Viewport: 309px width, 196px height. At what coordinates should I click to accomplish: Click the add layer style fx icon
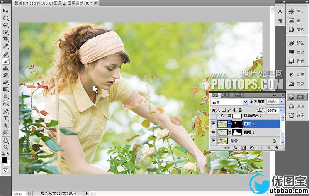click(x=235, y=148)
